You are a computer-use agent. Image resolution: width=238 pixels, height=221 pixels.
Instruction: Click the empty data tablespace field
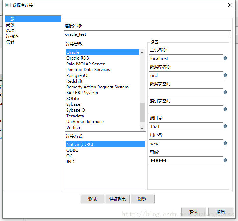pos(186,92)
